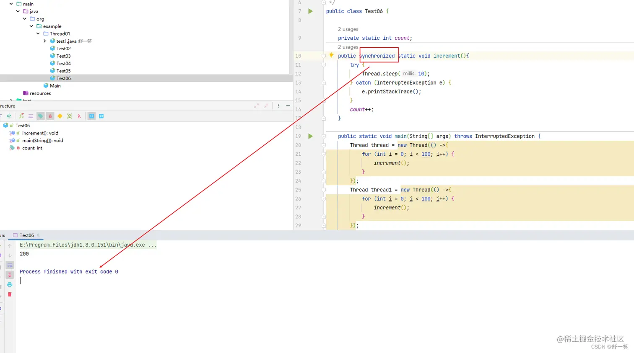The height and width of the screenshot is (353, 634).
Task: Click line number 22 gutter
Action: pyautogui.click(x=298, y=163)
